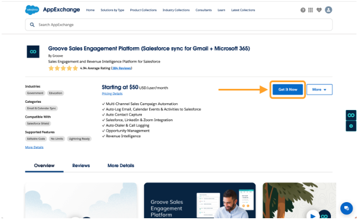Open the app launcher grid icon
The image size is (362, 221).
coord(310,10)
